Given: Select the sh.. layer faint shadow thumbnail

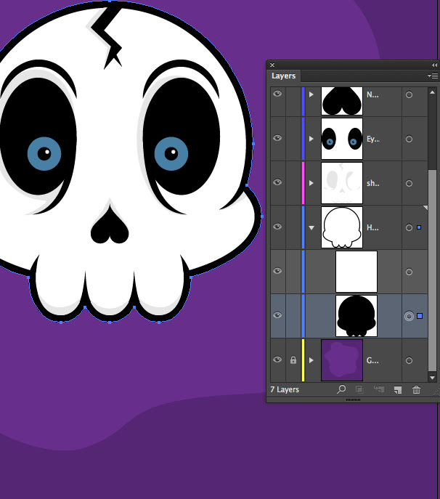Looking at the screenshot, I should click(342, 183).
